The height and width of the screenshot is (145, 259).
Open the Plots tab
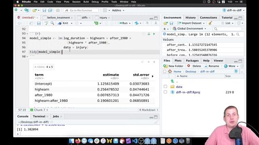click(x=178, y=61)
